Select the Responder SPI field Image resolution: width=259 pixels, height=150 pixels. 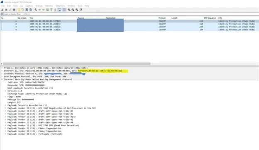tap(26, 85)
